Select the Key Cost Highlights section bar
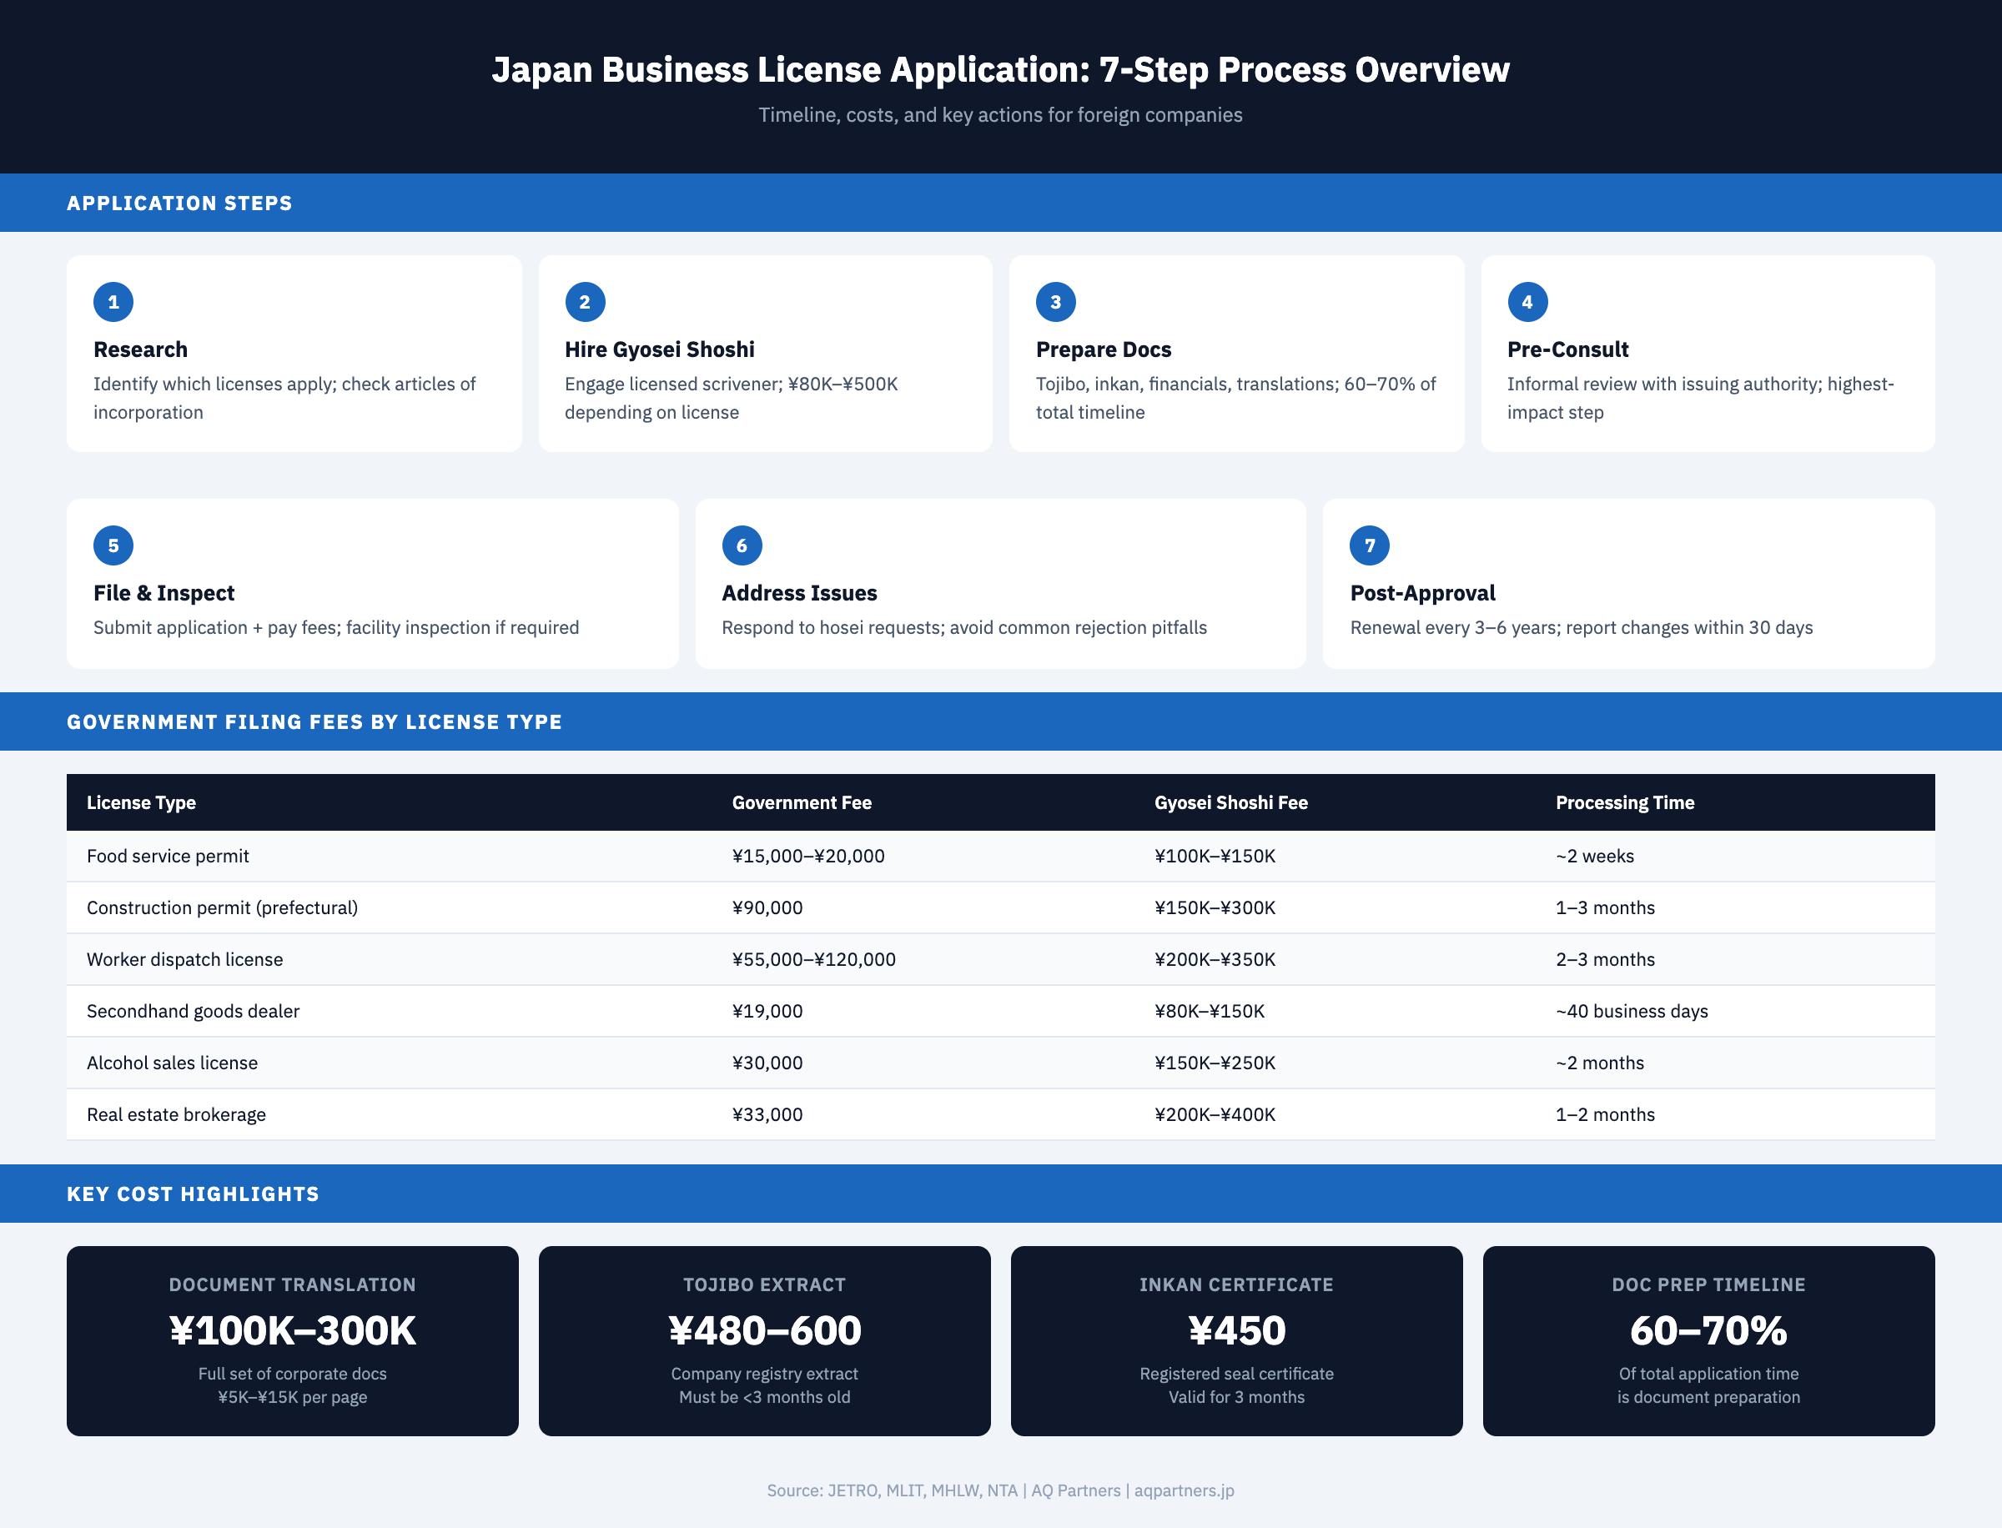Image resolution: width=2002 pixels, height=1528 pixels. tap(192, 1194)
